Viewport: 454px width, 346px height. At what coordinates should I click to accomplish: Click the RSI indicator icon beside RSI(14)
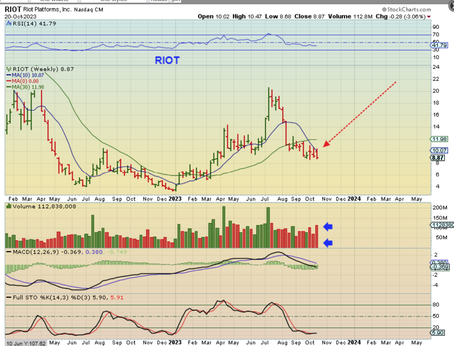point(9,24)
